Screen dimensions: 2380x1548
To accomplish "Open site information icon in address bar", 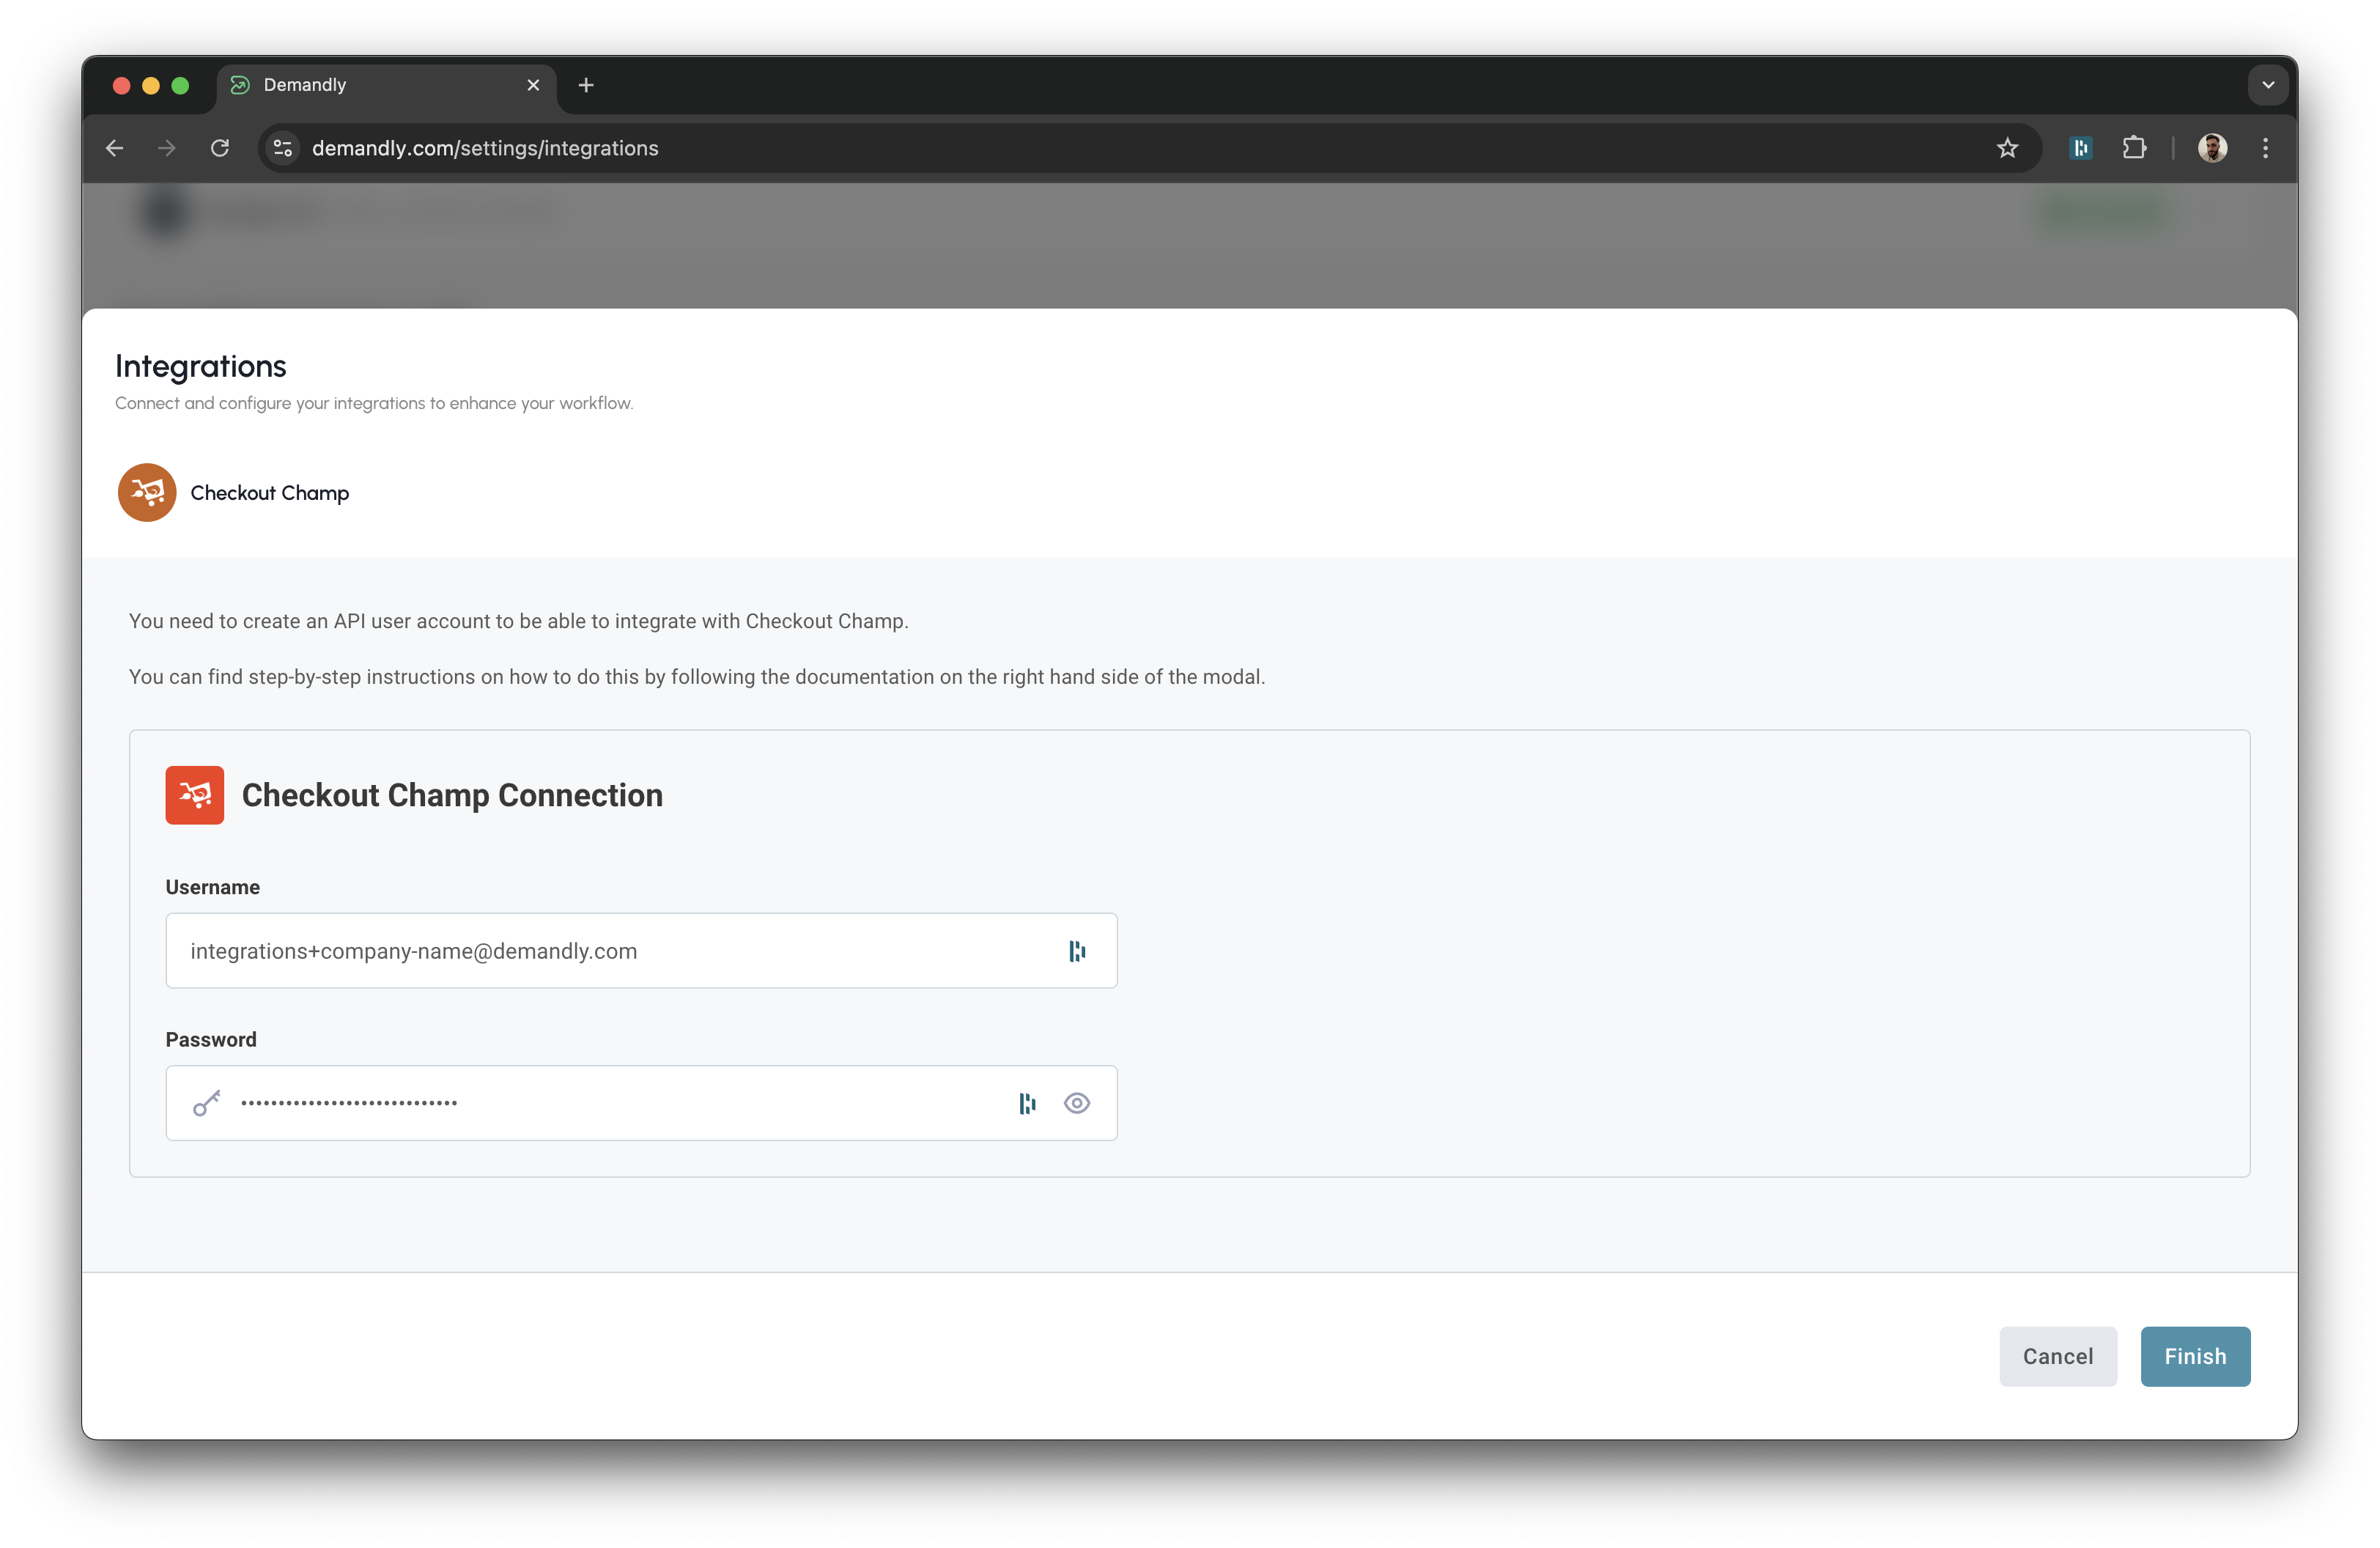I will click(283, 148).
